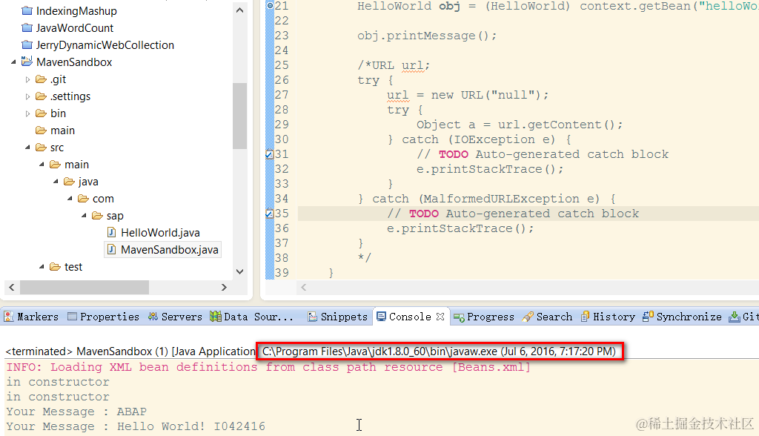Click the .settings folder icon

click(42, 96)
